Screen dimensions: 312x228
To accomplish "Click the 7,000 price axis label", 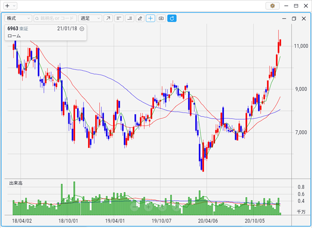I will tap(301, 133).
